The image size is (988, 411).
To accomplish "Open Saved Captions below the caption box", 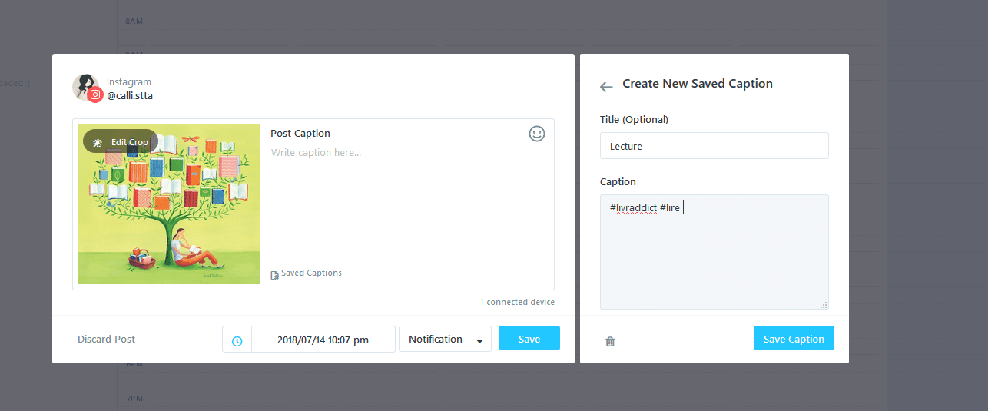I will 306,273.
